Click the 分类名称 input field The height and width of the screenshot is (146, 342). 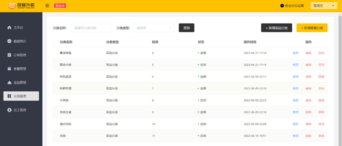point(91,28)
